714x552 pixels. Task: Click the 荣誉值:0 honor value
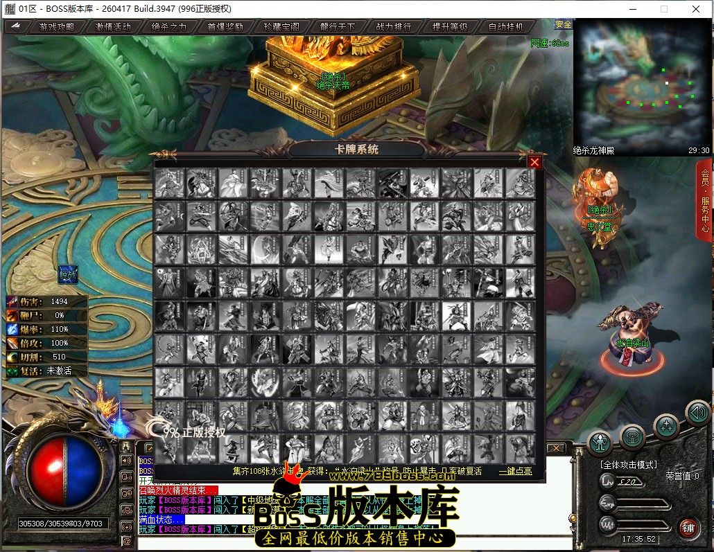683,476
